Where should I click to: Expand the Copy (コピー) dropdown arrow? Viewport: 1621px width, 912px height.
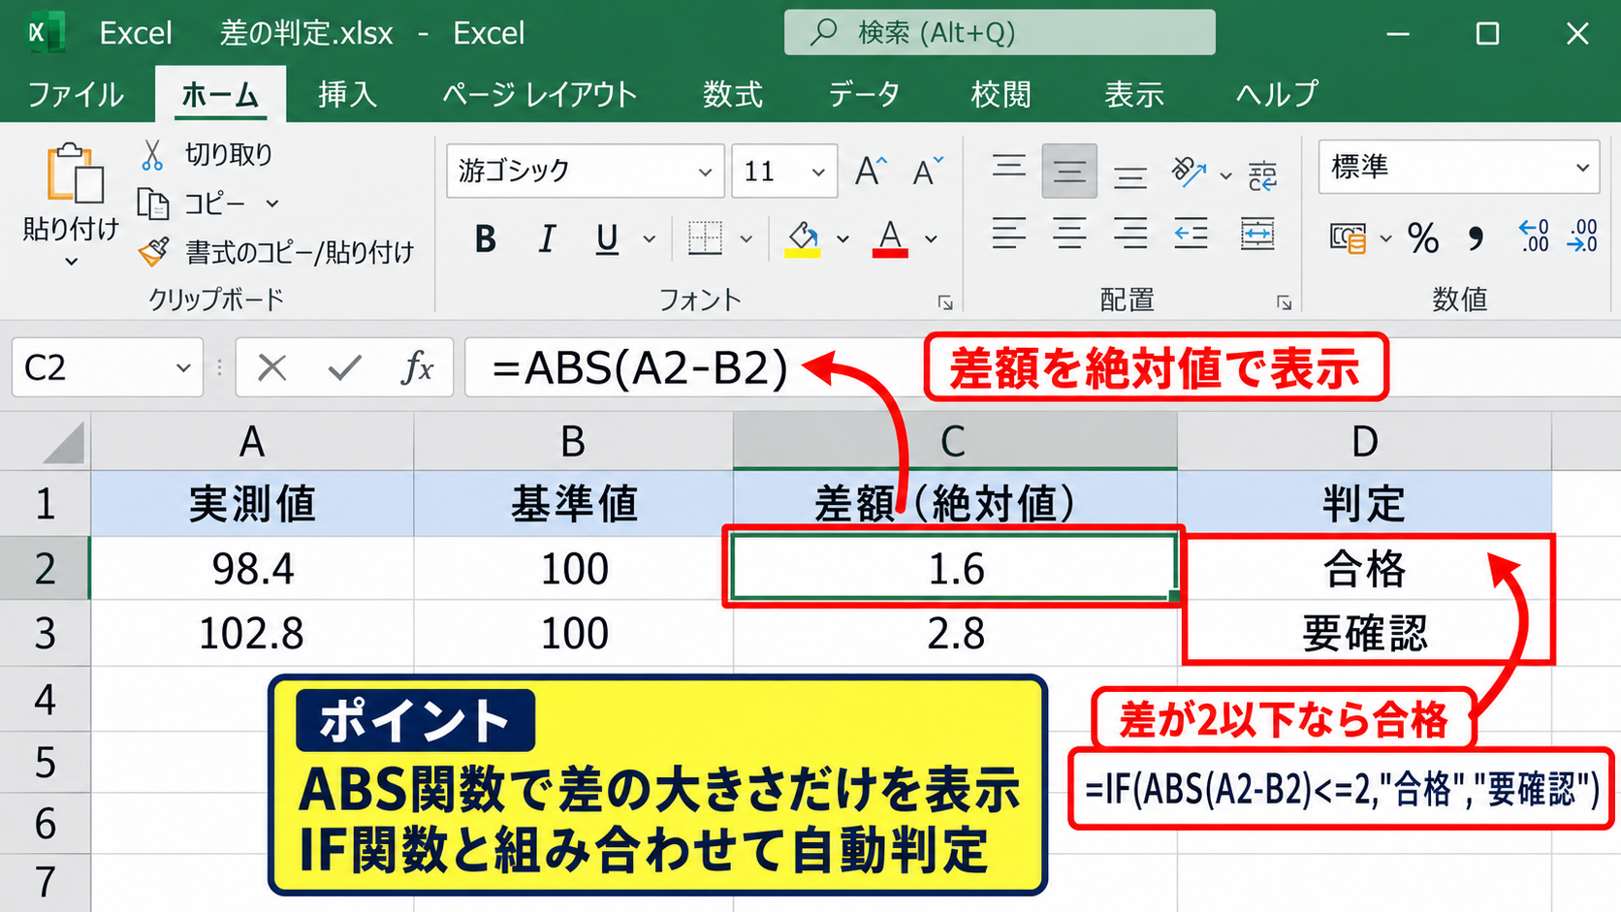[272, 204]
